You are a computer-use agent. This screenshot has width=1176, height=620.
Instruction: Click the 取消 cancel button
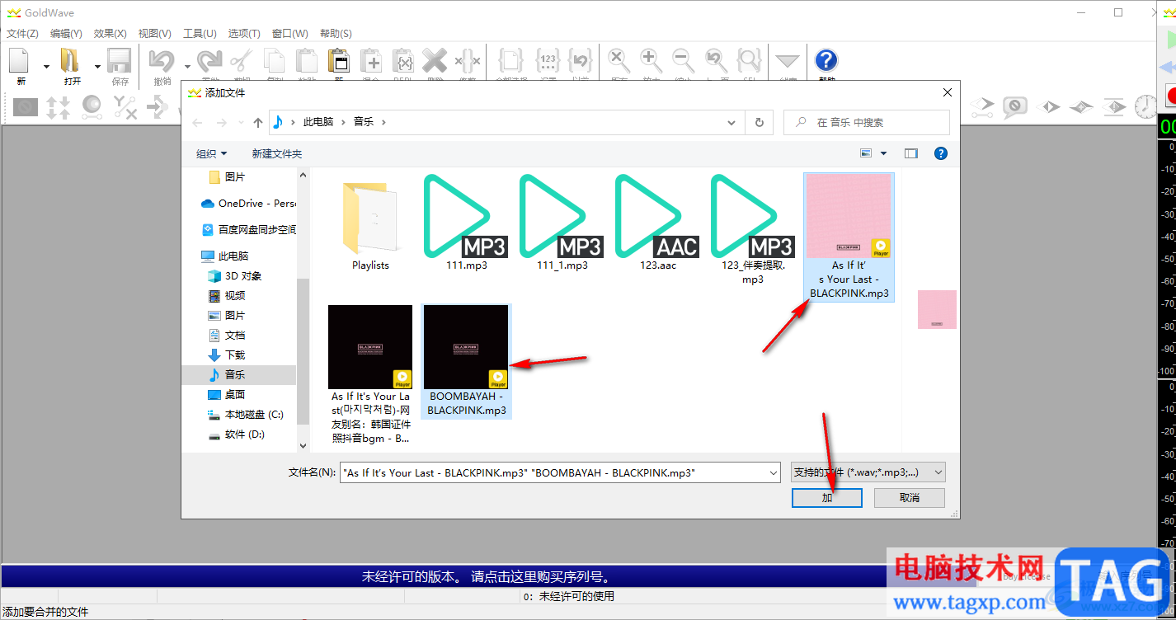[910, 497]
